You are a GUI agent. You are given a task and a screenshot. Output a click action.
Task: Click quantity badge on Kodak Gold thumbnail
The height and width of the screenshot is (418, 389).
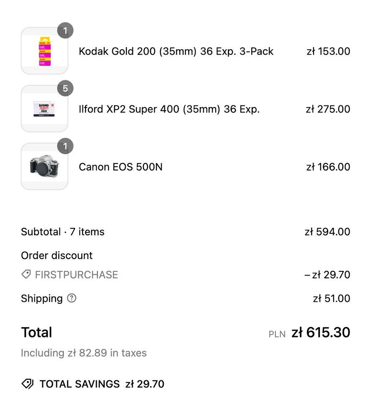tap(65, 31)
